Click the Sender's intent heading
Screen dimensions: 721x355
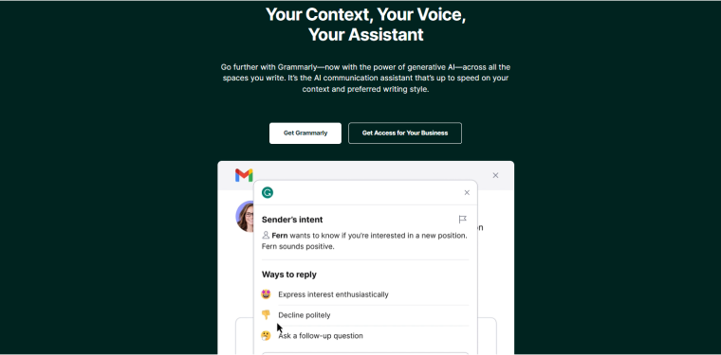coord(292,220)
